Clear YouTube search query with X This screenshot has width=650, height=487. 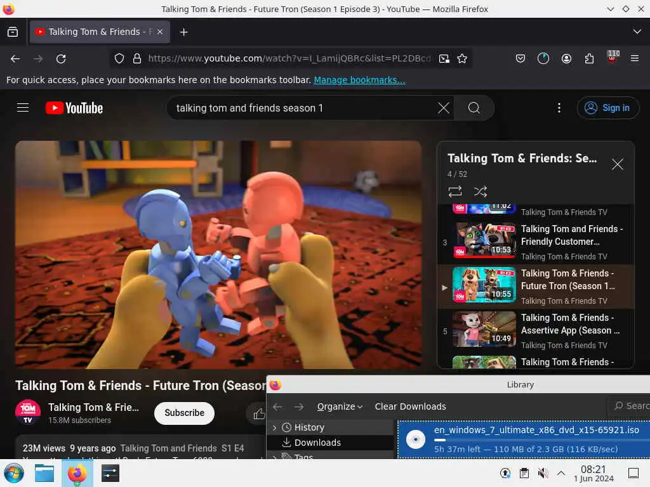click(444, 108)
